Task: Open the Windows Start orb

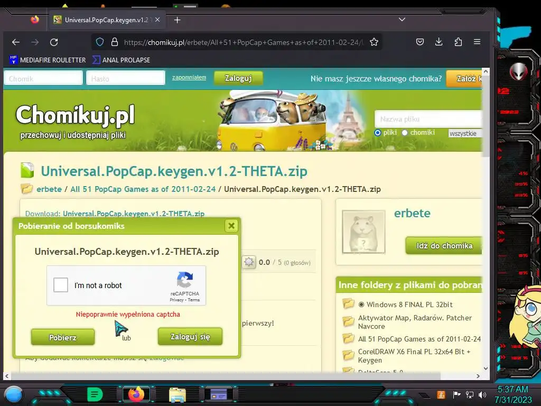Action: 13,394
